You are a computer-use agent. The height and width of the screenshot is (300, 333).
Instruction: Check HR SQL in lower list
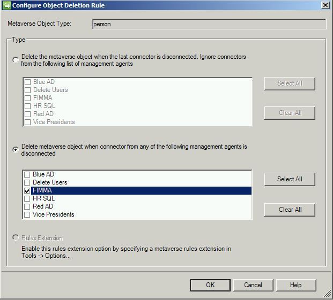tap(27, 198)
